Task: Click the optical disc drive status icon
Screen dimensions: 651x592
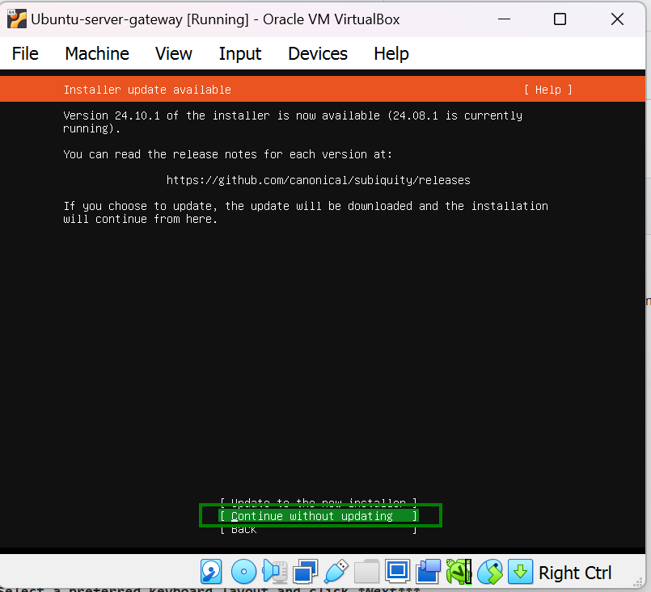Action: (x=243, y=572)
